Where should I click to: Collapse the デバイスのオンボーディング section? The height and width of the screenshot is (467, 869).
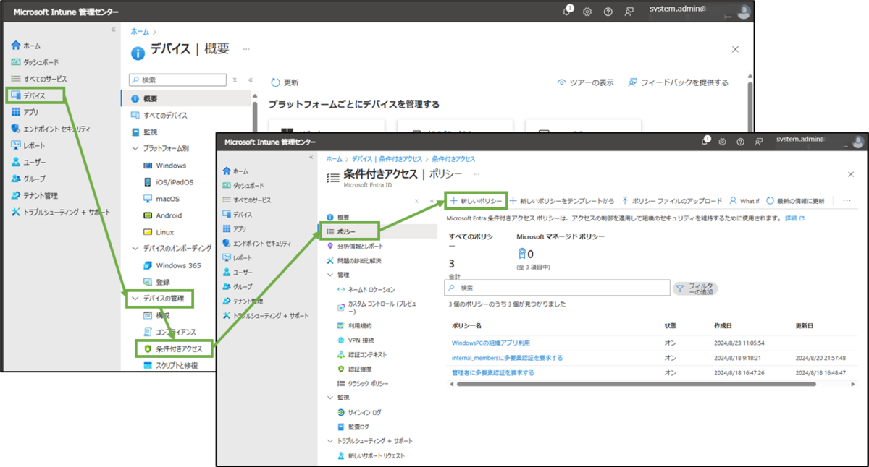[135, 248]
